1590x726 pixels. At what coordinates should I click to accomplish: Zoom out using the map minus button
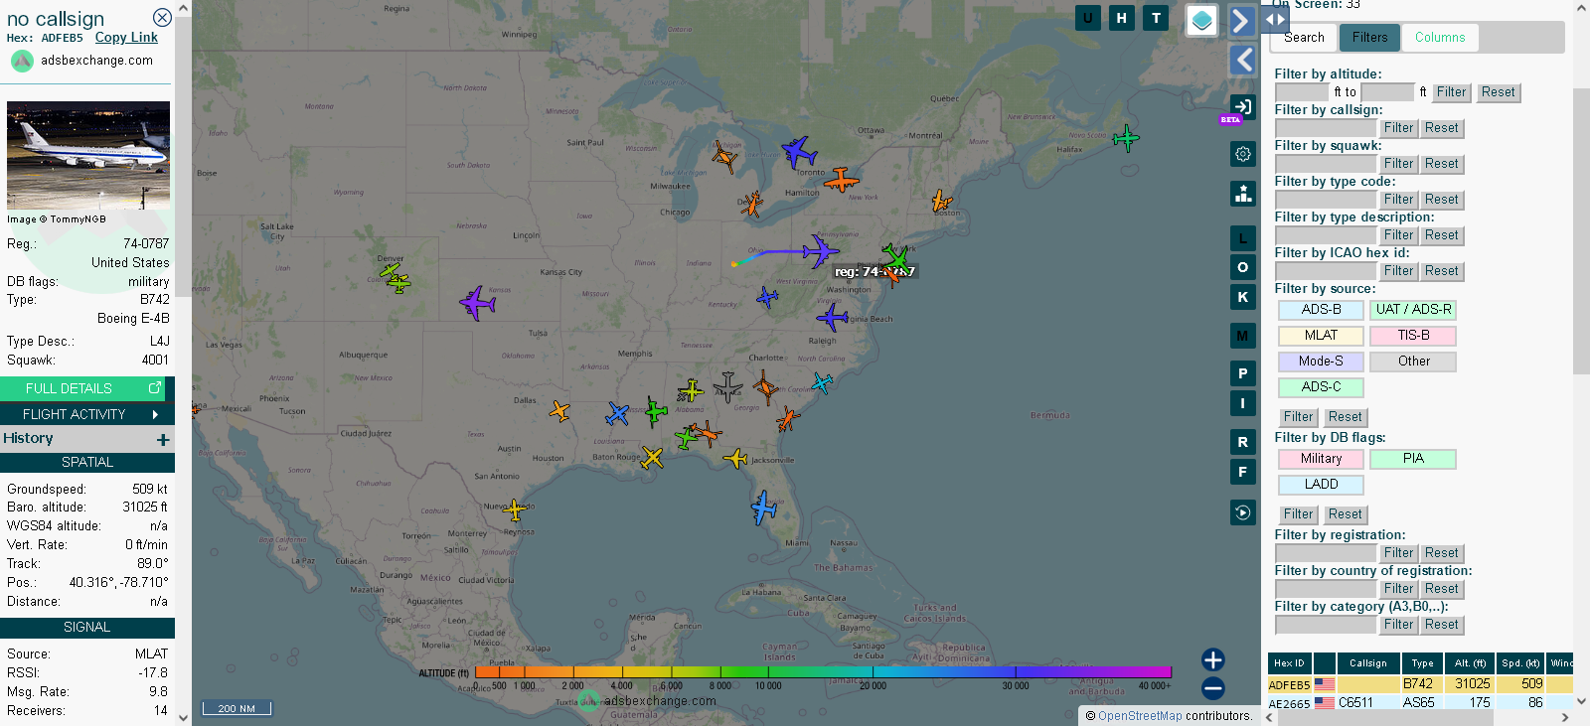(x=1212, y=688)
